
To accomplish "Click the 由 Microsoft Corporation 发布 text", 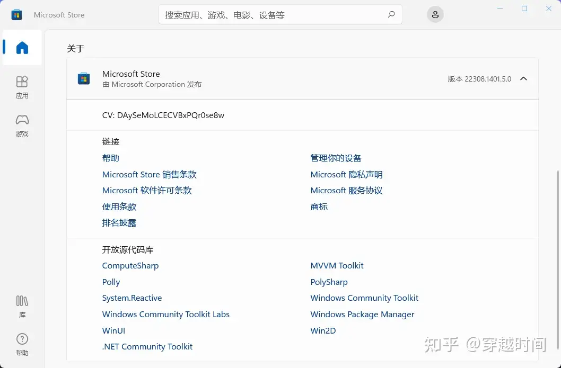I will tap(152, 84).
